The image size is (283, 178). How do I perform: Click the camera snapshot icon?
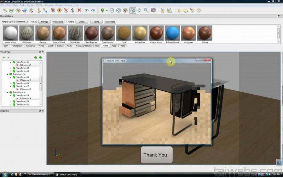(153, 11)
